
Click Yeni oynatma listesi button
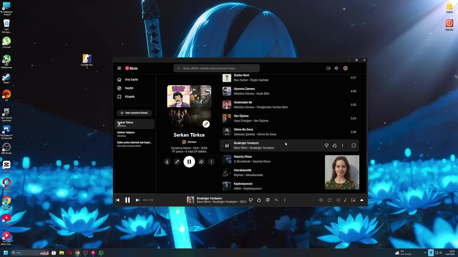point(134,113)
